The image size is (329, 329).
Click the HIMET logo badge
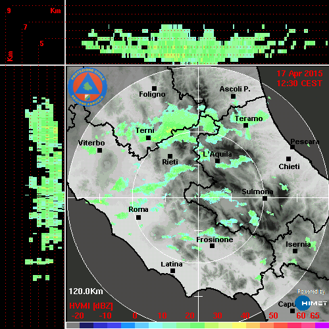[311, 303]
